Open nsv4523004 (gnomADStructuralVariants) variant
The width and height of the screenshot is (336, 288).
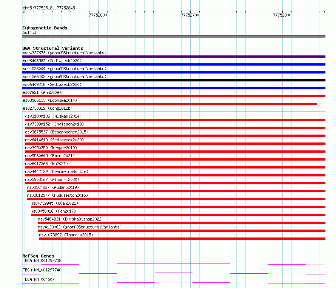coord(65,69)
